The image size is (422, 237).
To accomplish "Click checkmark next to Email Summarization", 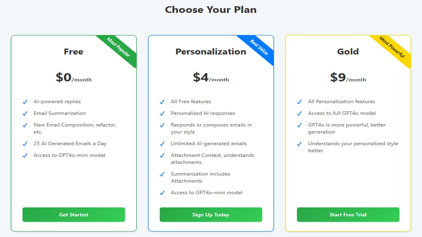I will tap(25, 114).
